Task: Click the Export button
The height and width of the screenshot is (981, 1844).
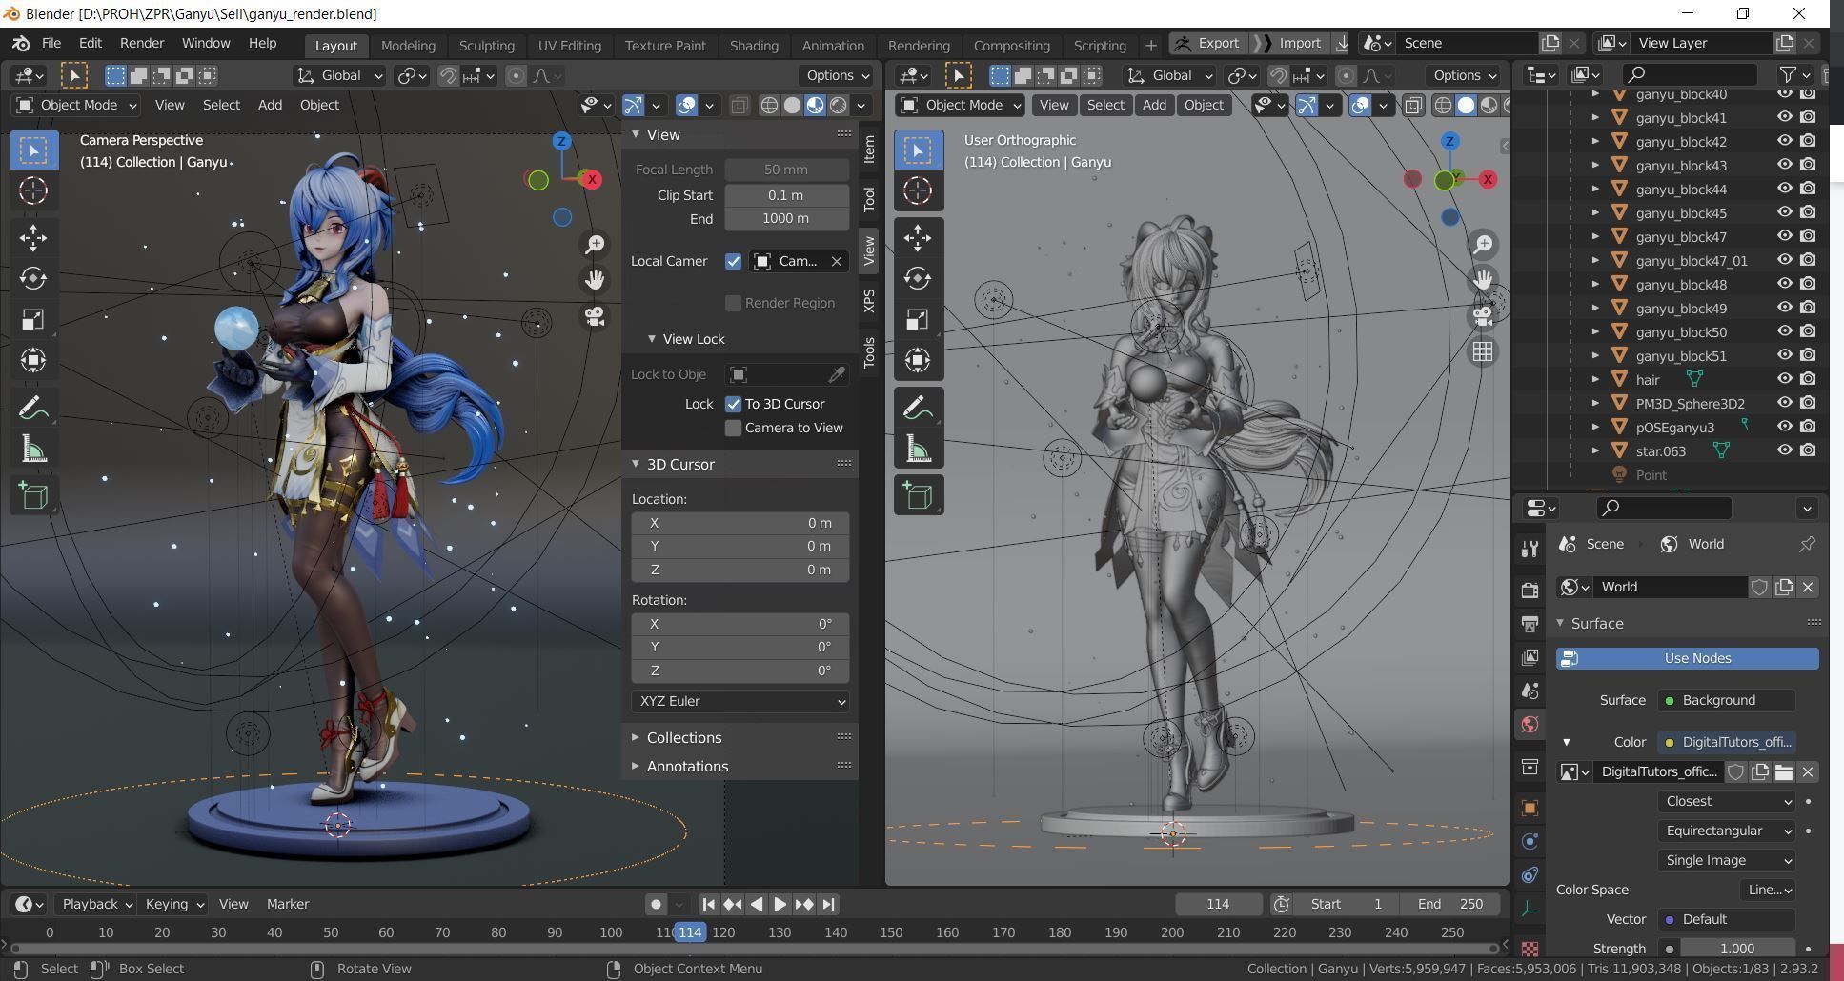Action: (1208, 44)
